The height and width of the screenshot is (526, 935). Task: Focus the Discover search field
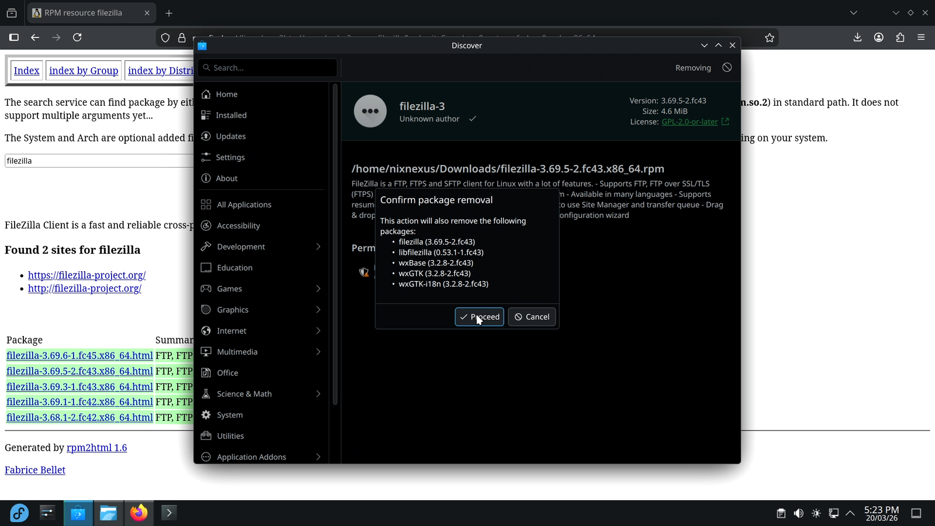tap(268, 68)
